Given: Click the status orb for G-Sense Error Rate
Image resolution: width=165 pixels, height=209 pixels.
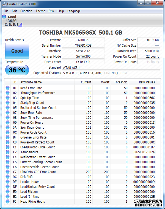Looking at the screenshot, I should click(8, 137).
